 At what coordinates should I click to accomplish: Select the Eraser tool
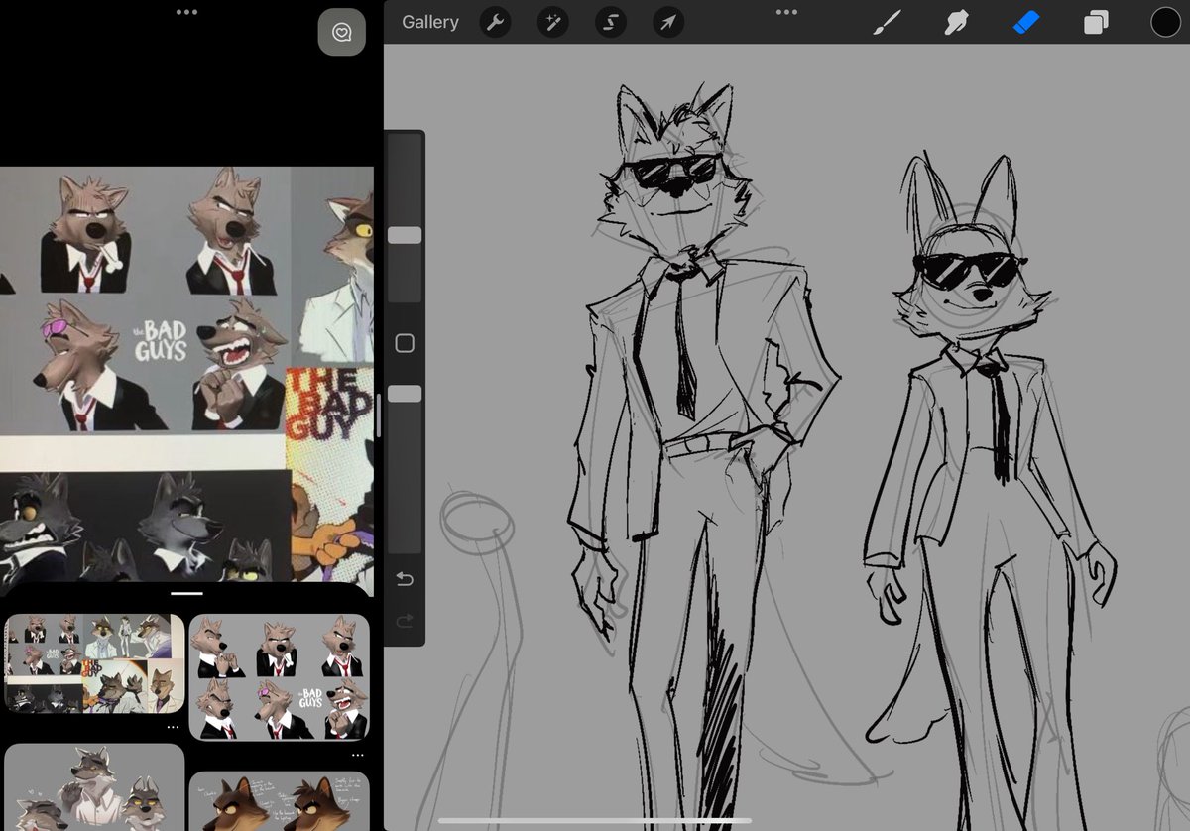pos(1026,22)
